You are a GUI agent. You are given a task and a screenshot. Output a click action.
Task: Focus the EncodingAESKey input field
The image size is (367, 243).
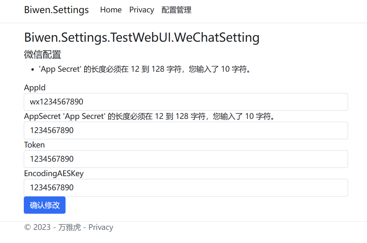186,188
